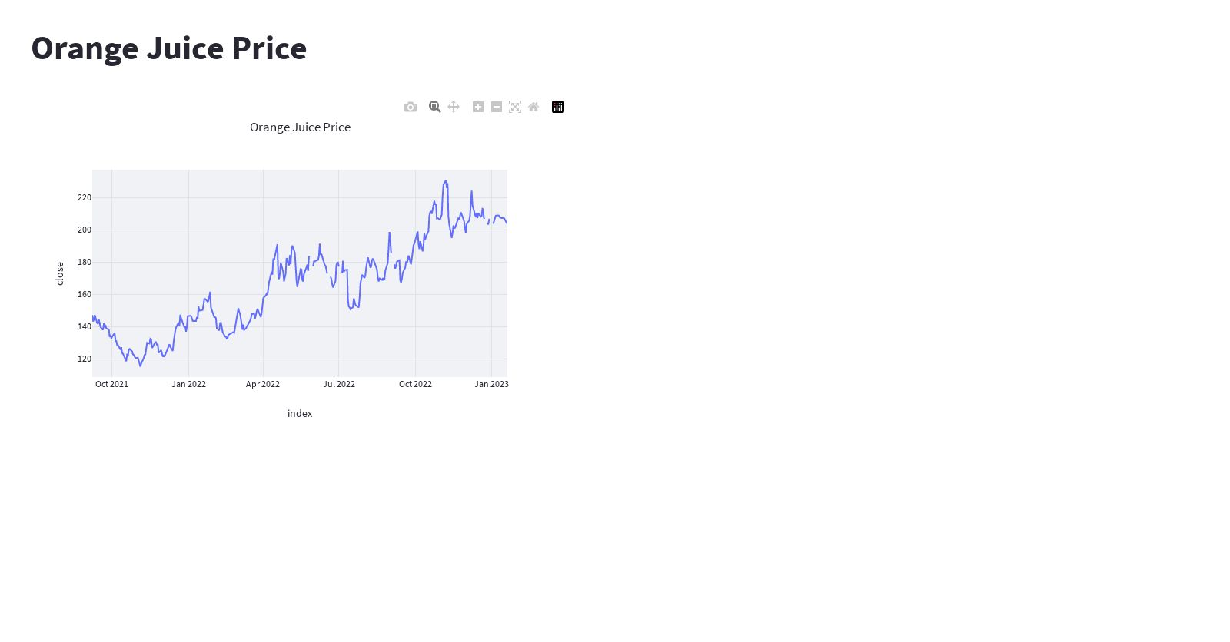
Task: Click the 'Jan 2022' x-axis label
Action: [188, 384]
